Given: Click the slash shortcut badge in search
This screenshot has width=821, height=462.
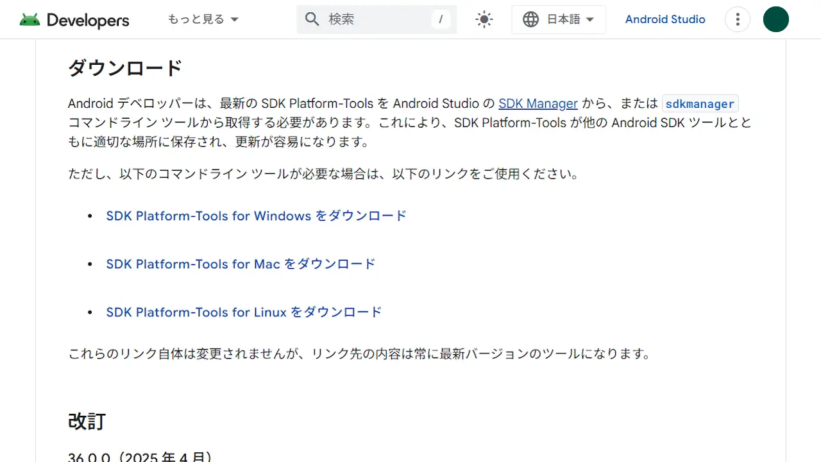Looking at the screenshot, I should [440, 19].
